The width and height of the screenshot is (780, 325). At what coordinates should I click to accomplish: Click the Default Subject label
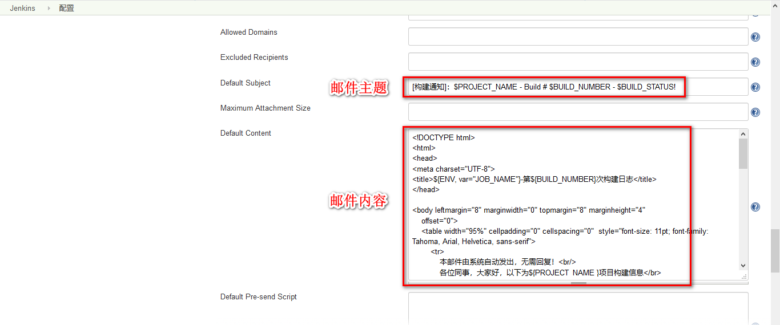click(246, 83)
